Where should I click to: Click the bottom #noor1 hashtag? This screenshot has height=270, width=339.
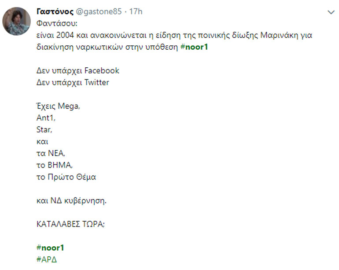click(50, 248)
